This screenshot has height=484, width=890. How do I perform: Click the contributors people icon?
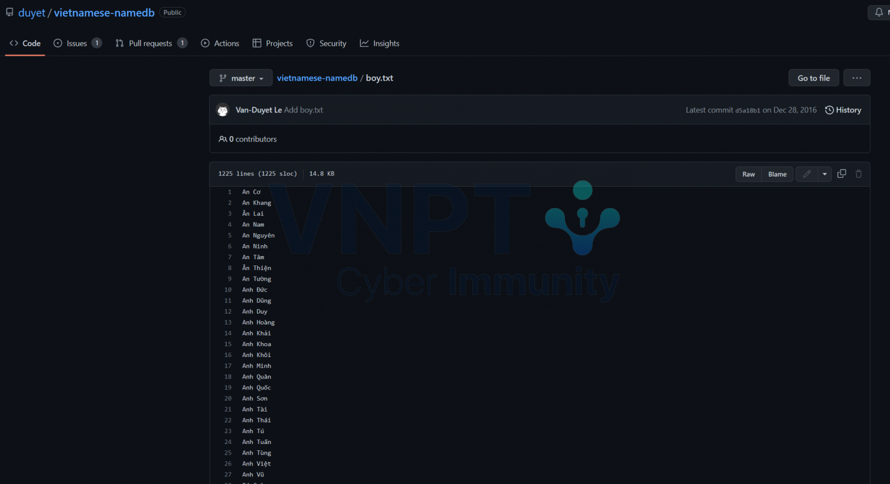(223, 139)
